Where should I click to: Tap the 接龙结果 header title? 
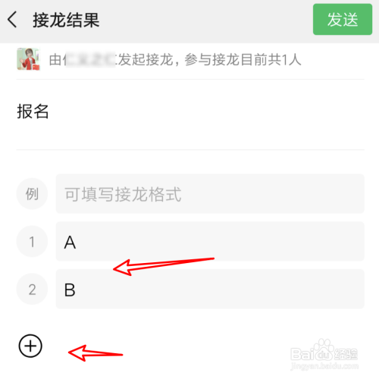(66, 20)
